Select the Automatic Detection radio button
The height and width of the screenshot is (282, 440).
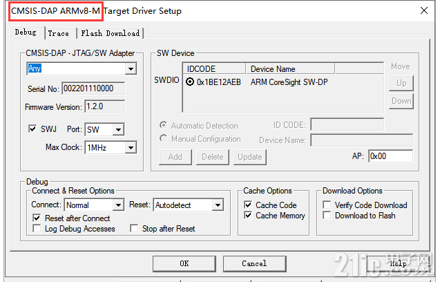click(x=163, y=125)
